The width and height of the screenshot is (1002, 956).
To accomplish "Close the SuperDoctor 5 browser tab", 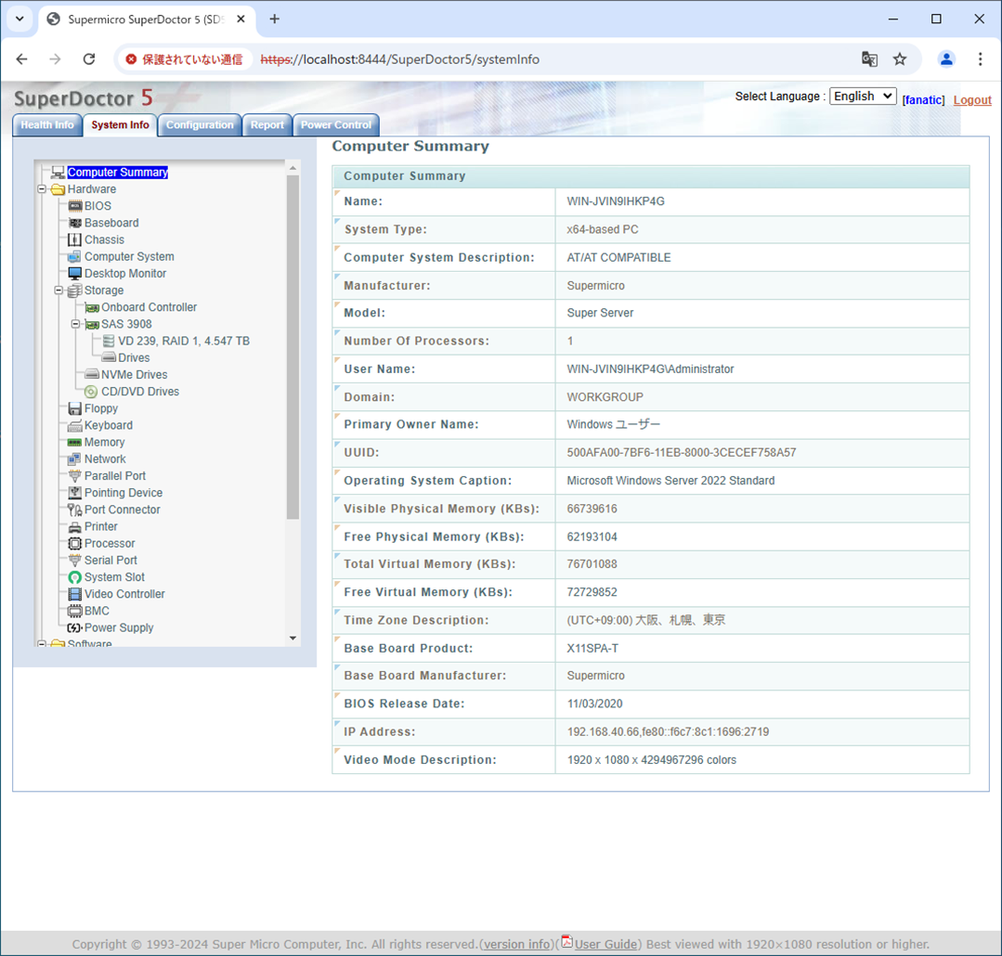I will click(241, 19).
